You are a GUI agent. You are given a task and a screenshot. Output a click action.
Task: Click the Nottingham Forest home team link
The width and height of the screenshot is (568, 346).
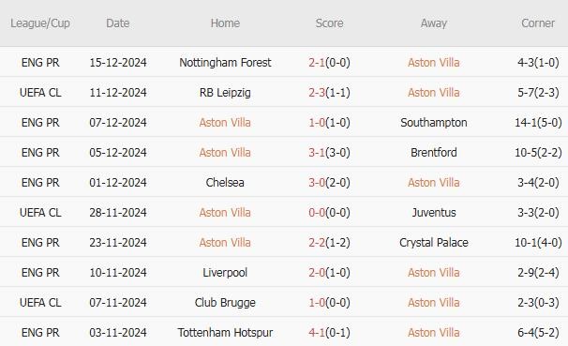[225, 63]
